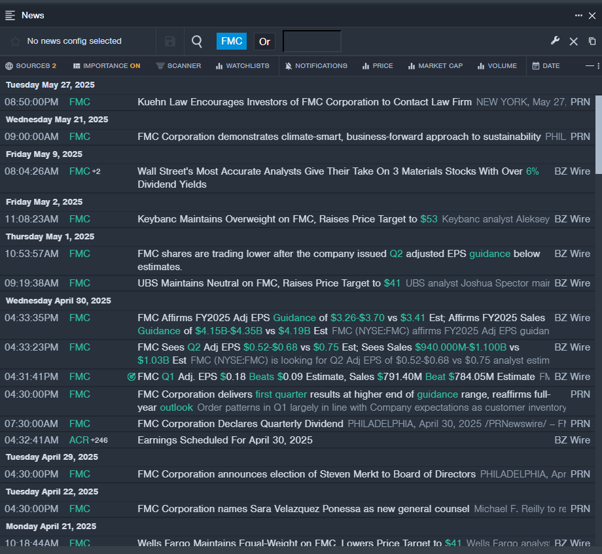This screenshot has width=602, height=554.
Task: Open the FMC climate-smart sustainability headline
Action: [x=339, y=137]
